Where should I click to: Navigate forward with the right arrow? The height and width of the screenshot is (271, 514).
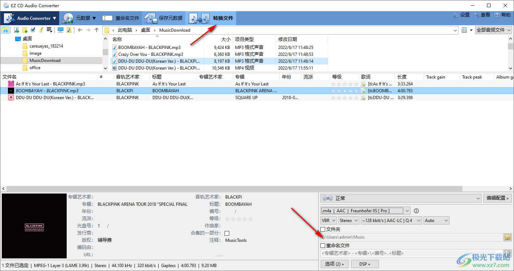point(88,30)
